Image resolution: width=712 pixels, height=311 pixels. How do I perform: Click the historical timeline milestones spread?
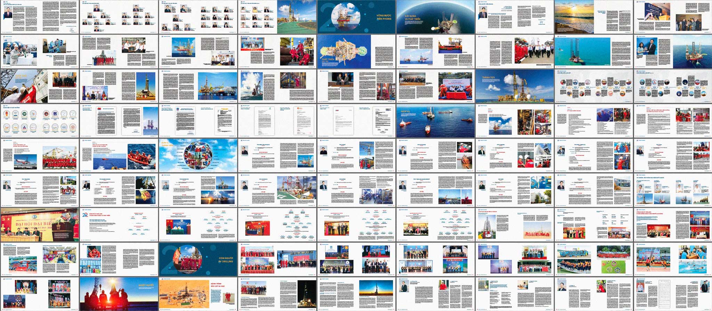(594, 86)
